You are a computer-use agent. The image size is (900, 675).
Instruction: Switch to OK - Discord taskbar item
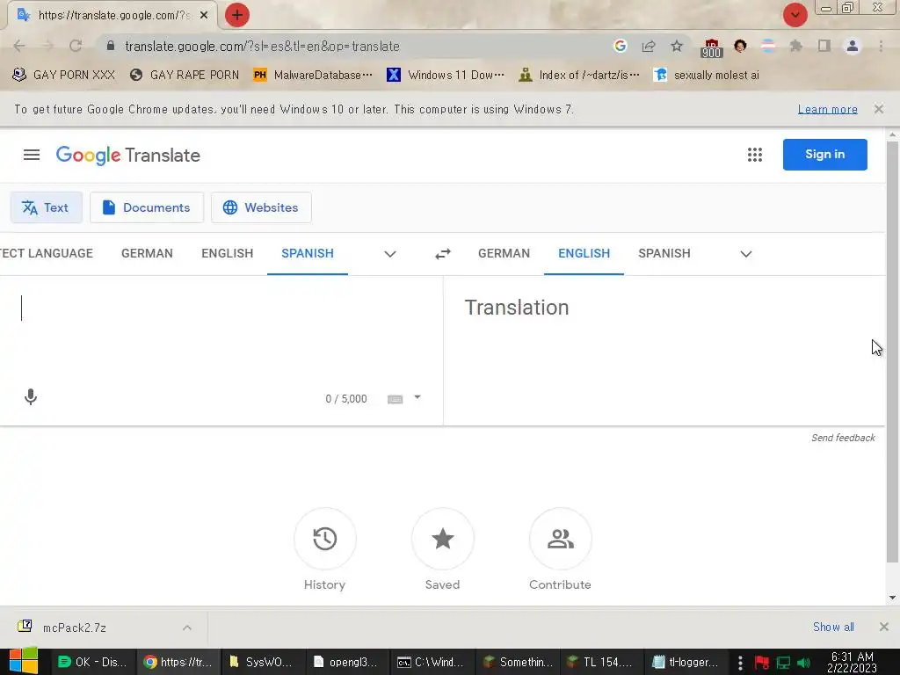[93, 662]
